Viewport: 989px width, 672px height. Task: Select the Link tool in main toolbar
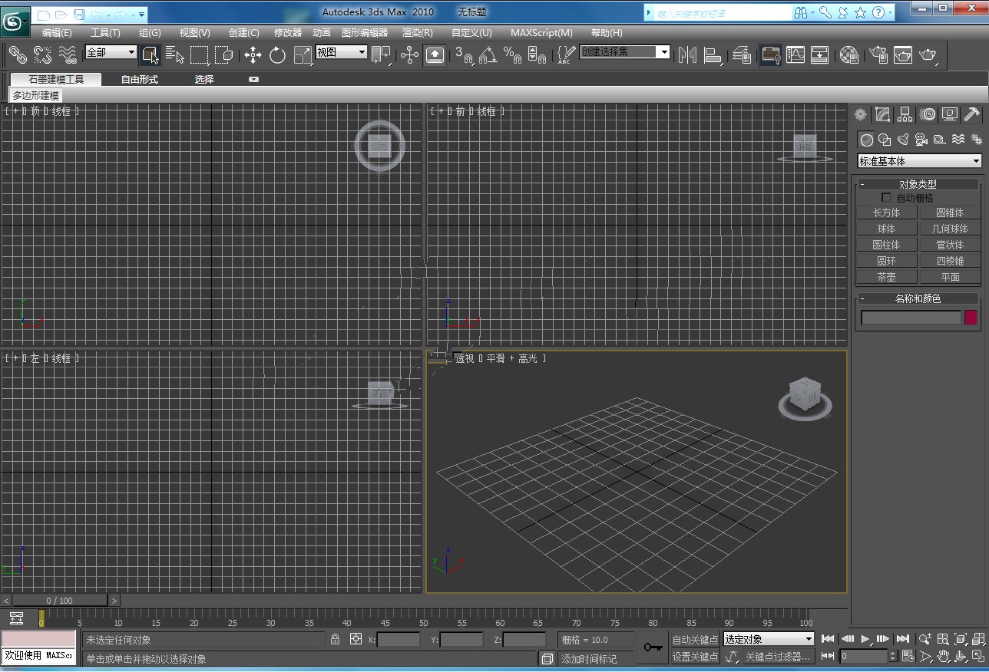(x=18, y=54)
